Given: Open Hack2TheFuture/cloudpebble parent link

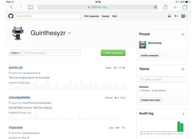Looking at the screenshot, I should [37, 103].
